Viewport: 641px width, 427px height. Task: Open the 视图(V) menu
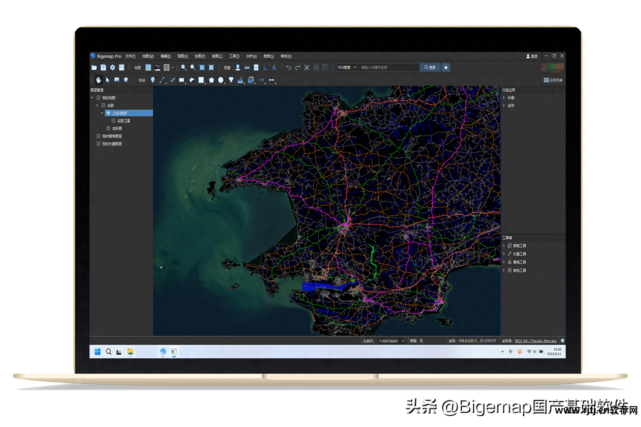pyautogui.click(x=183, y=56)
